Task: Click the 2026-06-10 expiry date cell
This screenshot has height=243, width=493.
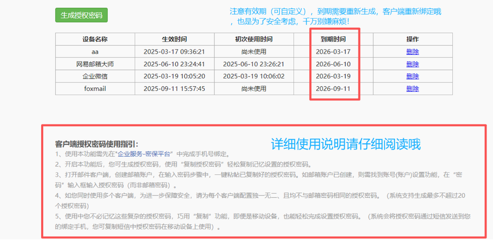Action: [x=333, y=64]
